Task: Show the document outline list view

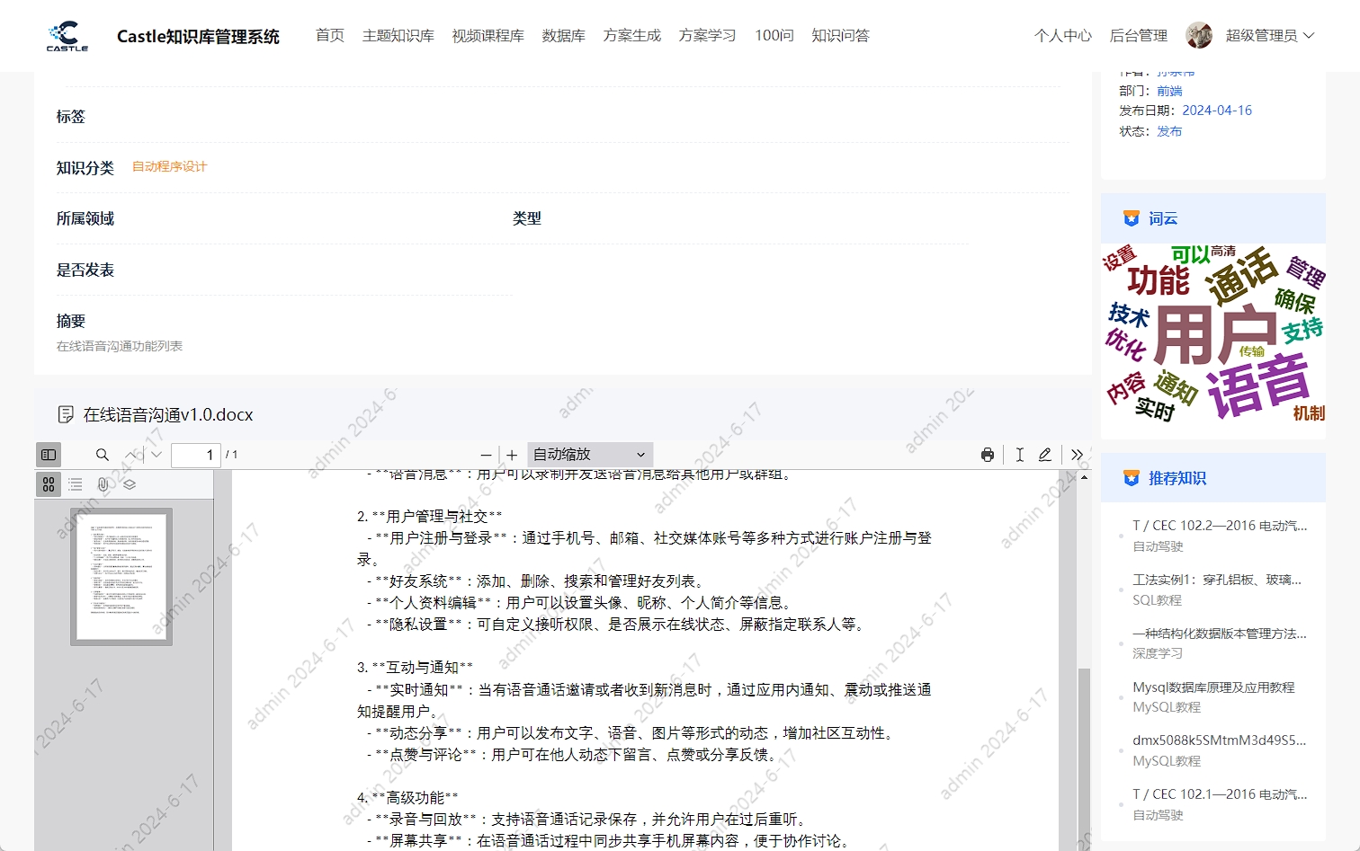Action: pyautogui.click(x=75, y=483)
